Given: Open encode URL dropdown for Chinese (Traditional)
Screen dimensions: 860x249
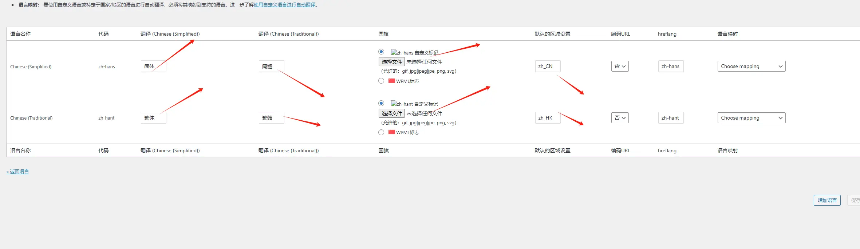Looking at the screenshot, I should (620, 118).
